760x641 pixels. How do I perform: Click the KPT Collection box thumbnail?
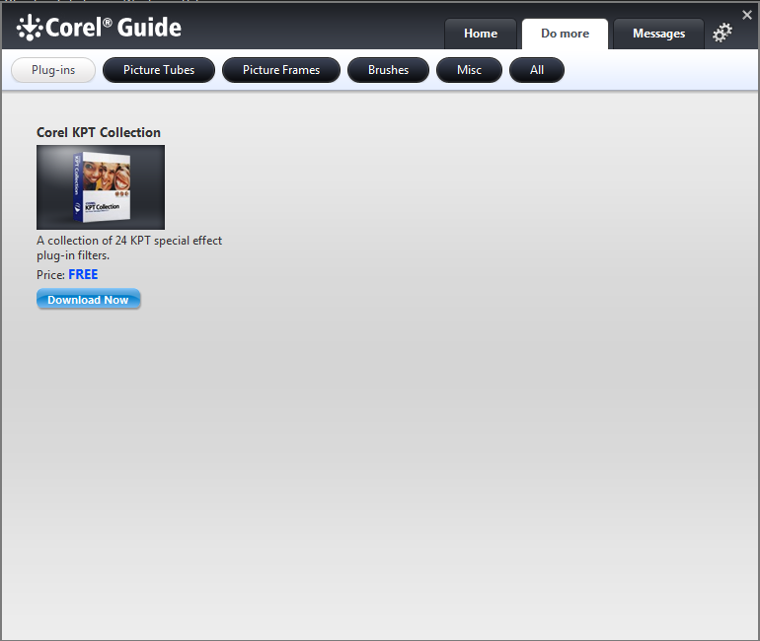[x=101, y=187]
